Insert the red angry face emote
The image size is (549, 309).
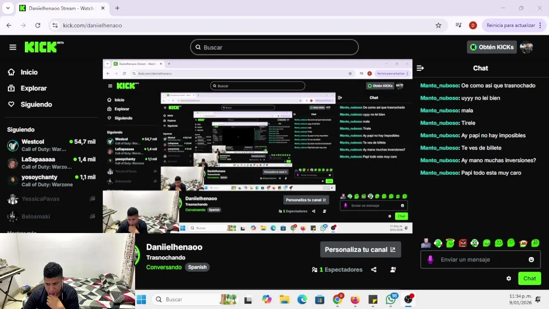point(462,243)
